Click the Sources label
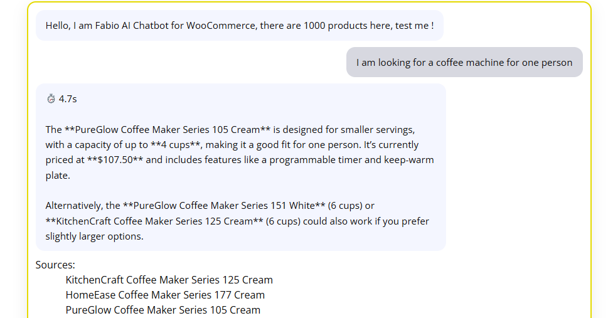Viewport: 608px width, 318px height. point(55,265)
